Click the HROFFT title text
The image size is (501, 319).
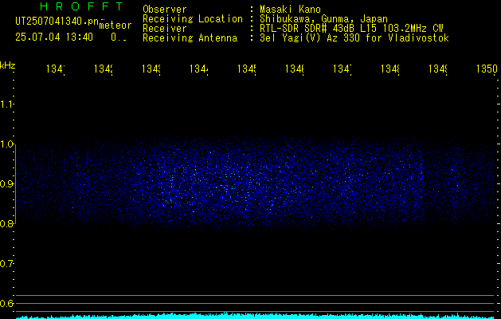click(82, 6)
